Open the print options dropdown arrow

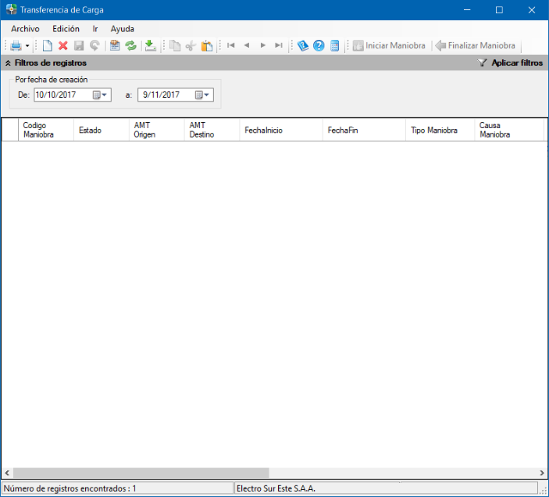[x=27, y=46]
